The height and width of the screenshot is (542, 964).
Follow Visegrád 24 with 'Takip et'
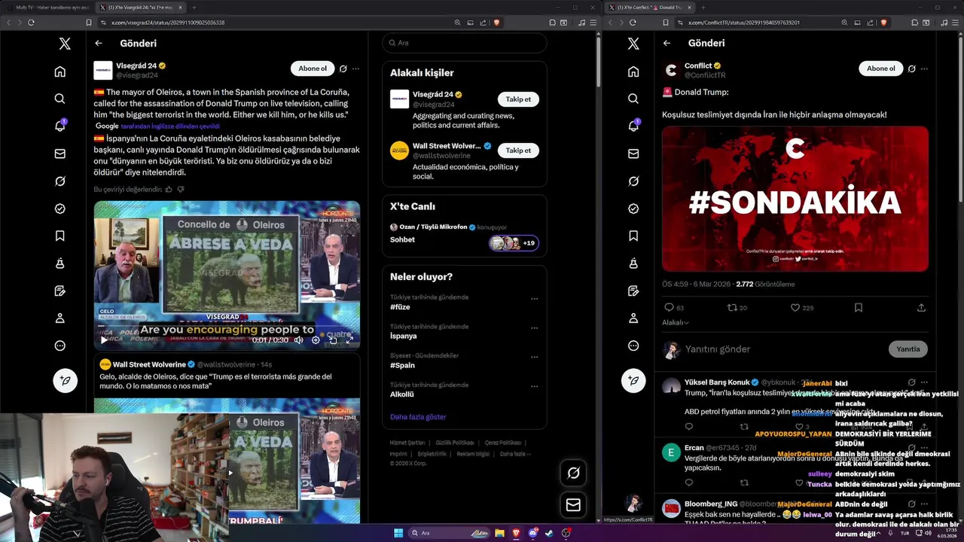pyautogui.click(x=518, y=99)
